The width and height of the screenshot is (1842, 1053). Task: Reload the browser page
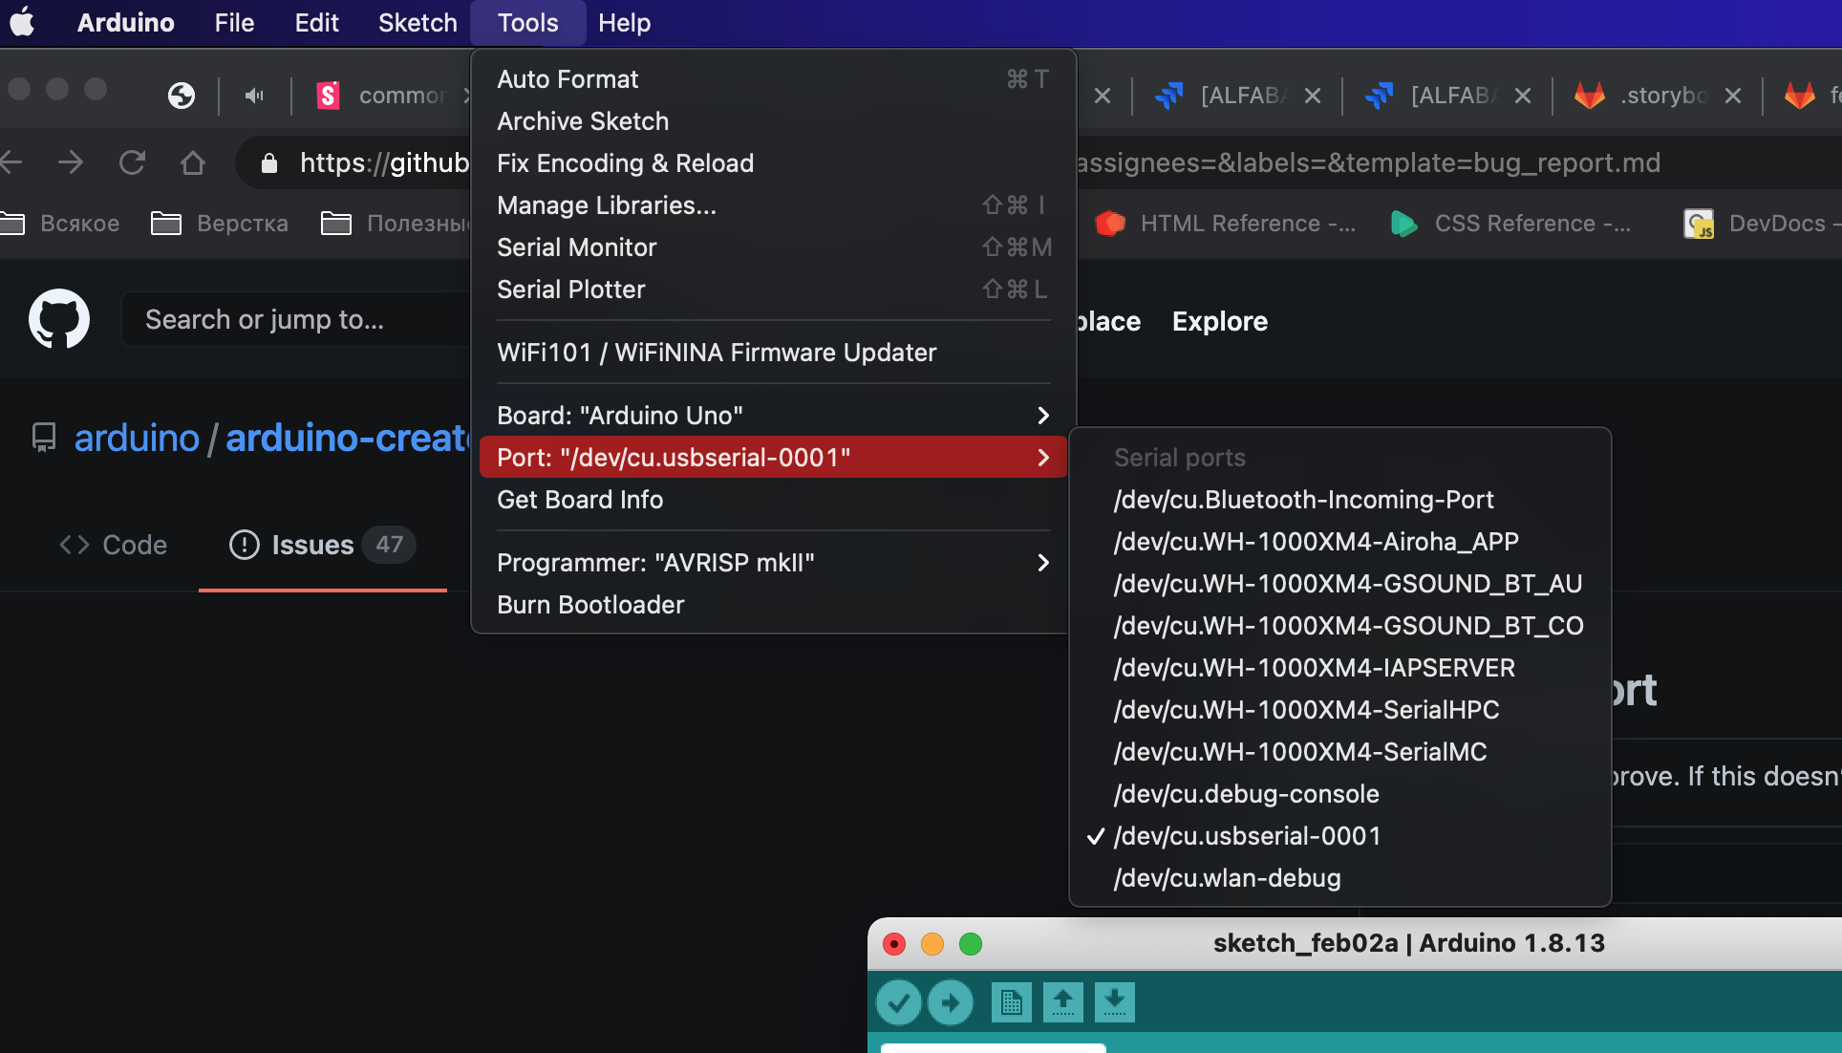point(132,162)
